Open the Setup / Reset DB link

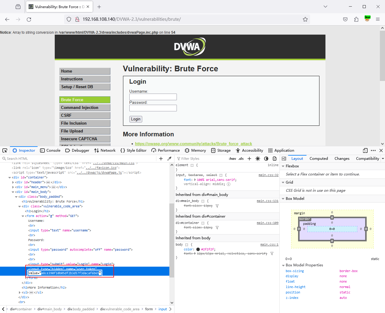pyautogui.click(x=85, y=87)
